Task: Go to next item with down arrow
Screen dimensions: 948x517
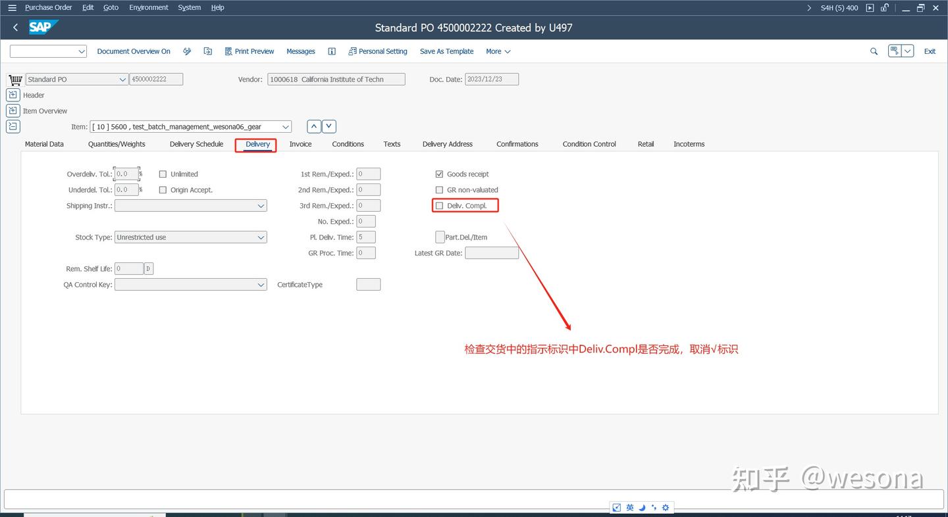Action: (x=329, y=126)
